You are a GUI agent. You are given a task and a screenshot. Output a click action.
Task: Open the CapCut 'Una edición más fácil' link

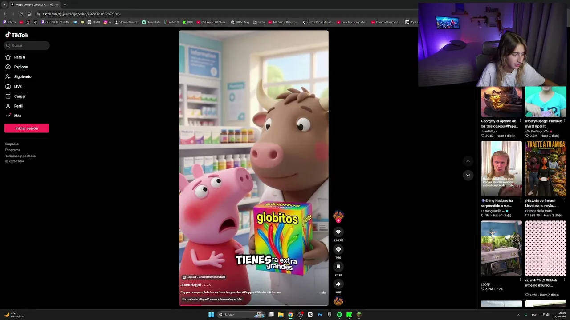pos(204,277)
